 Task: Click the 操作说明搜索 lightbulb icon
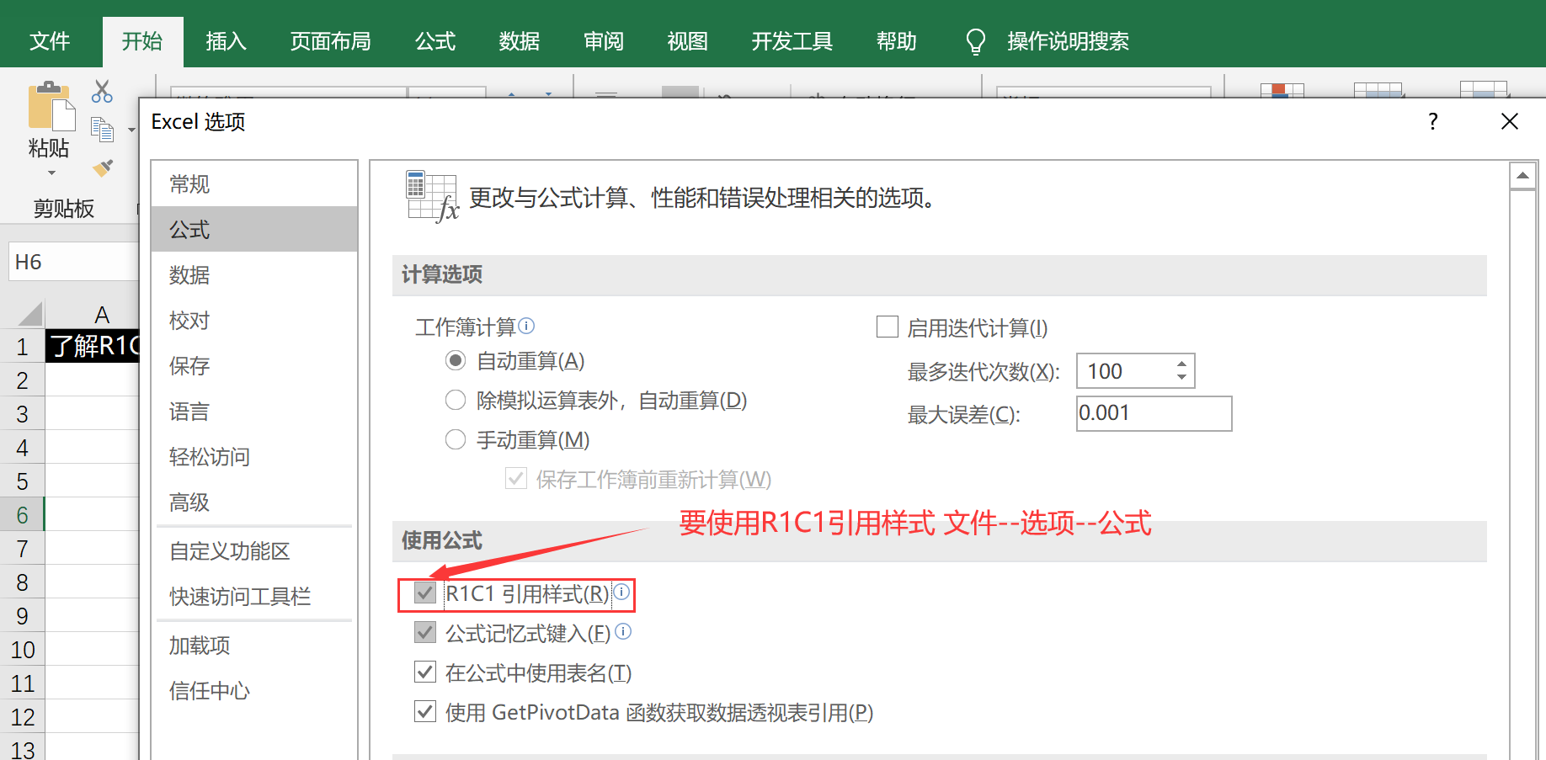(974, 40)
